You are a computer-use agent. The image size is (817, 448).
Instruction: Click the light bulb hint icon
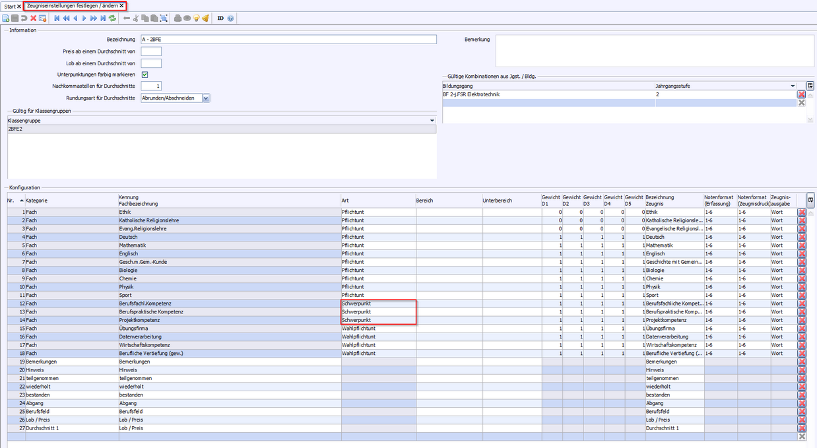[x=197, y=18]
